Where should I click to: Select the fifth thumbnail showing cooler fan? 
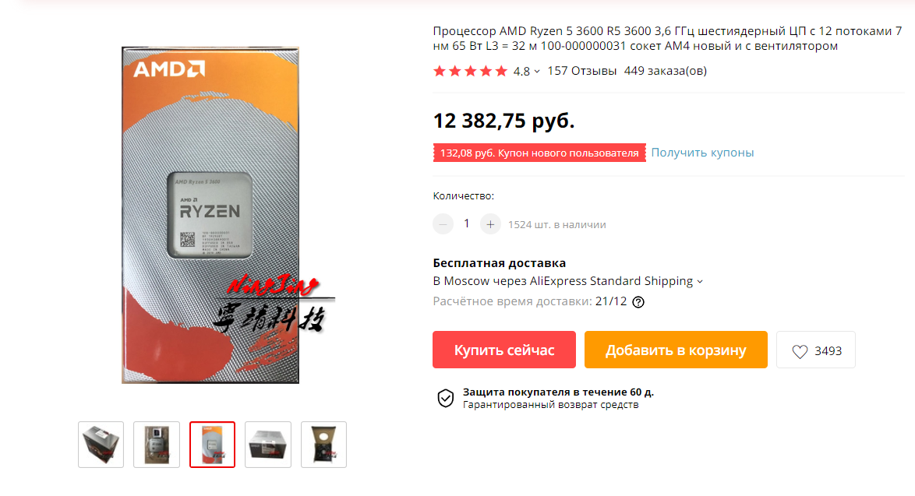(x=324, y=445)
